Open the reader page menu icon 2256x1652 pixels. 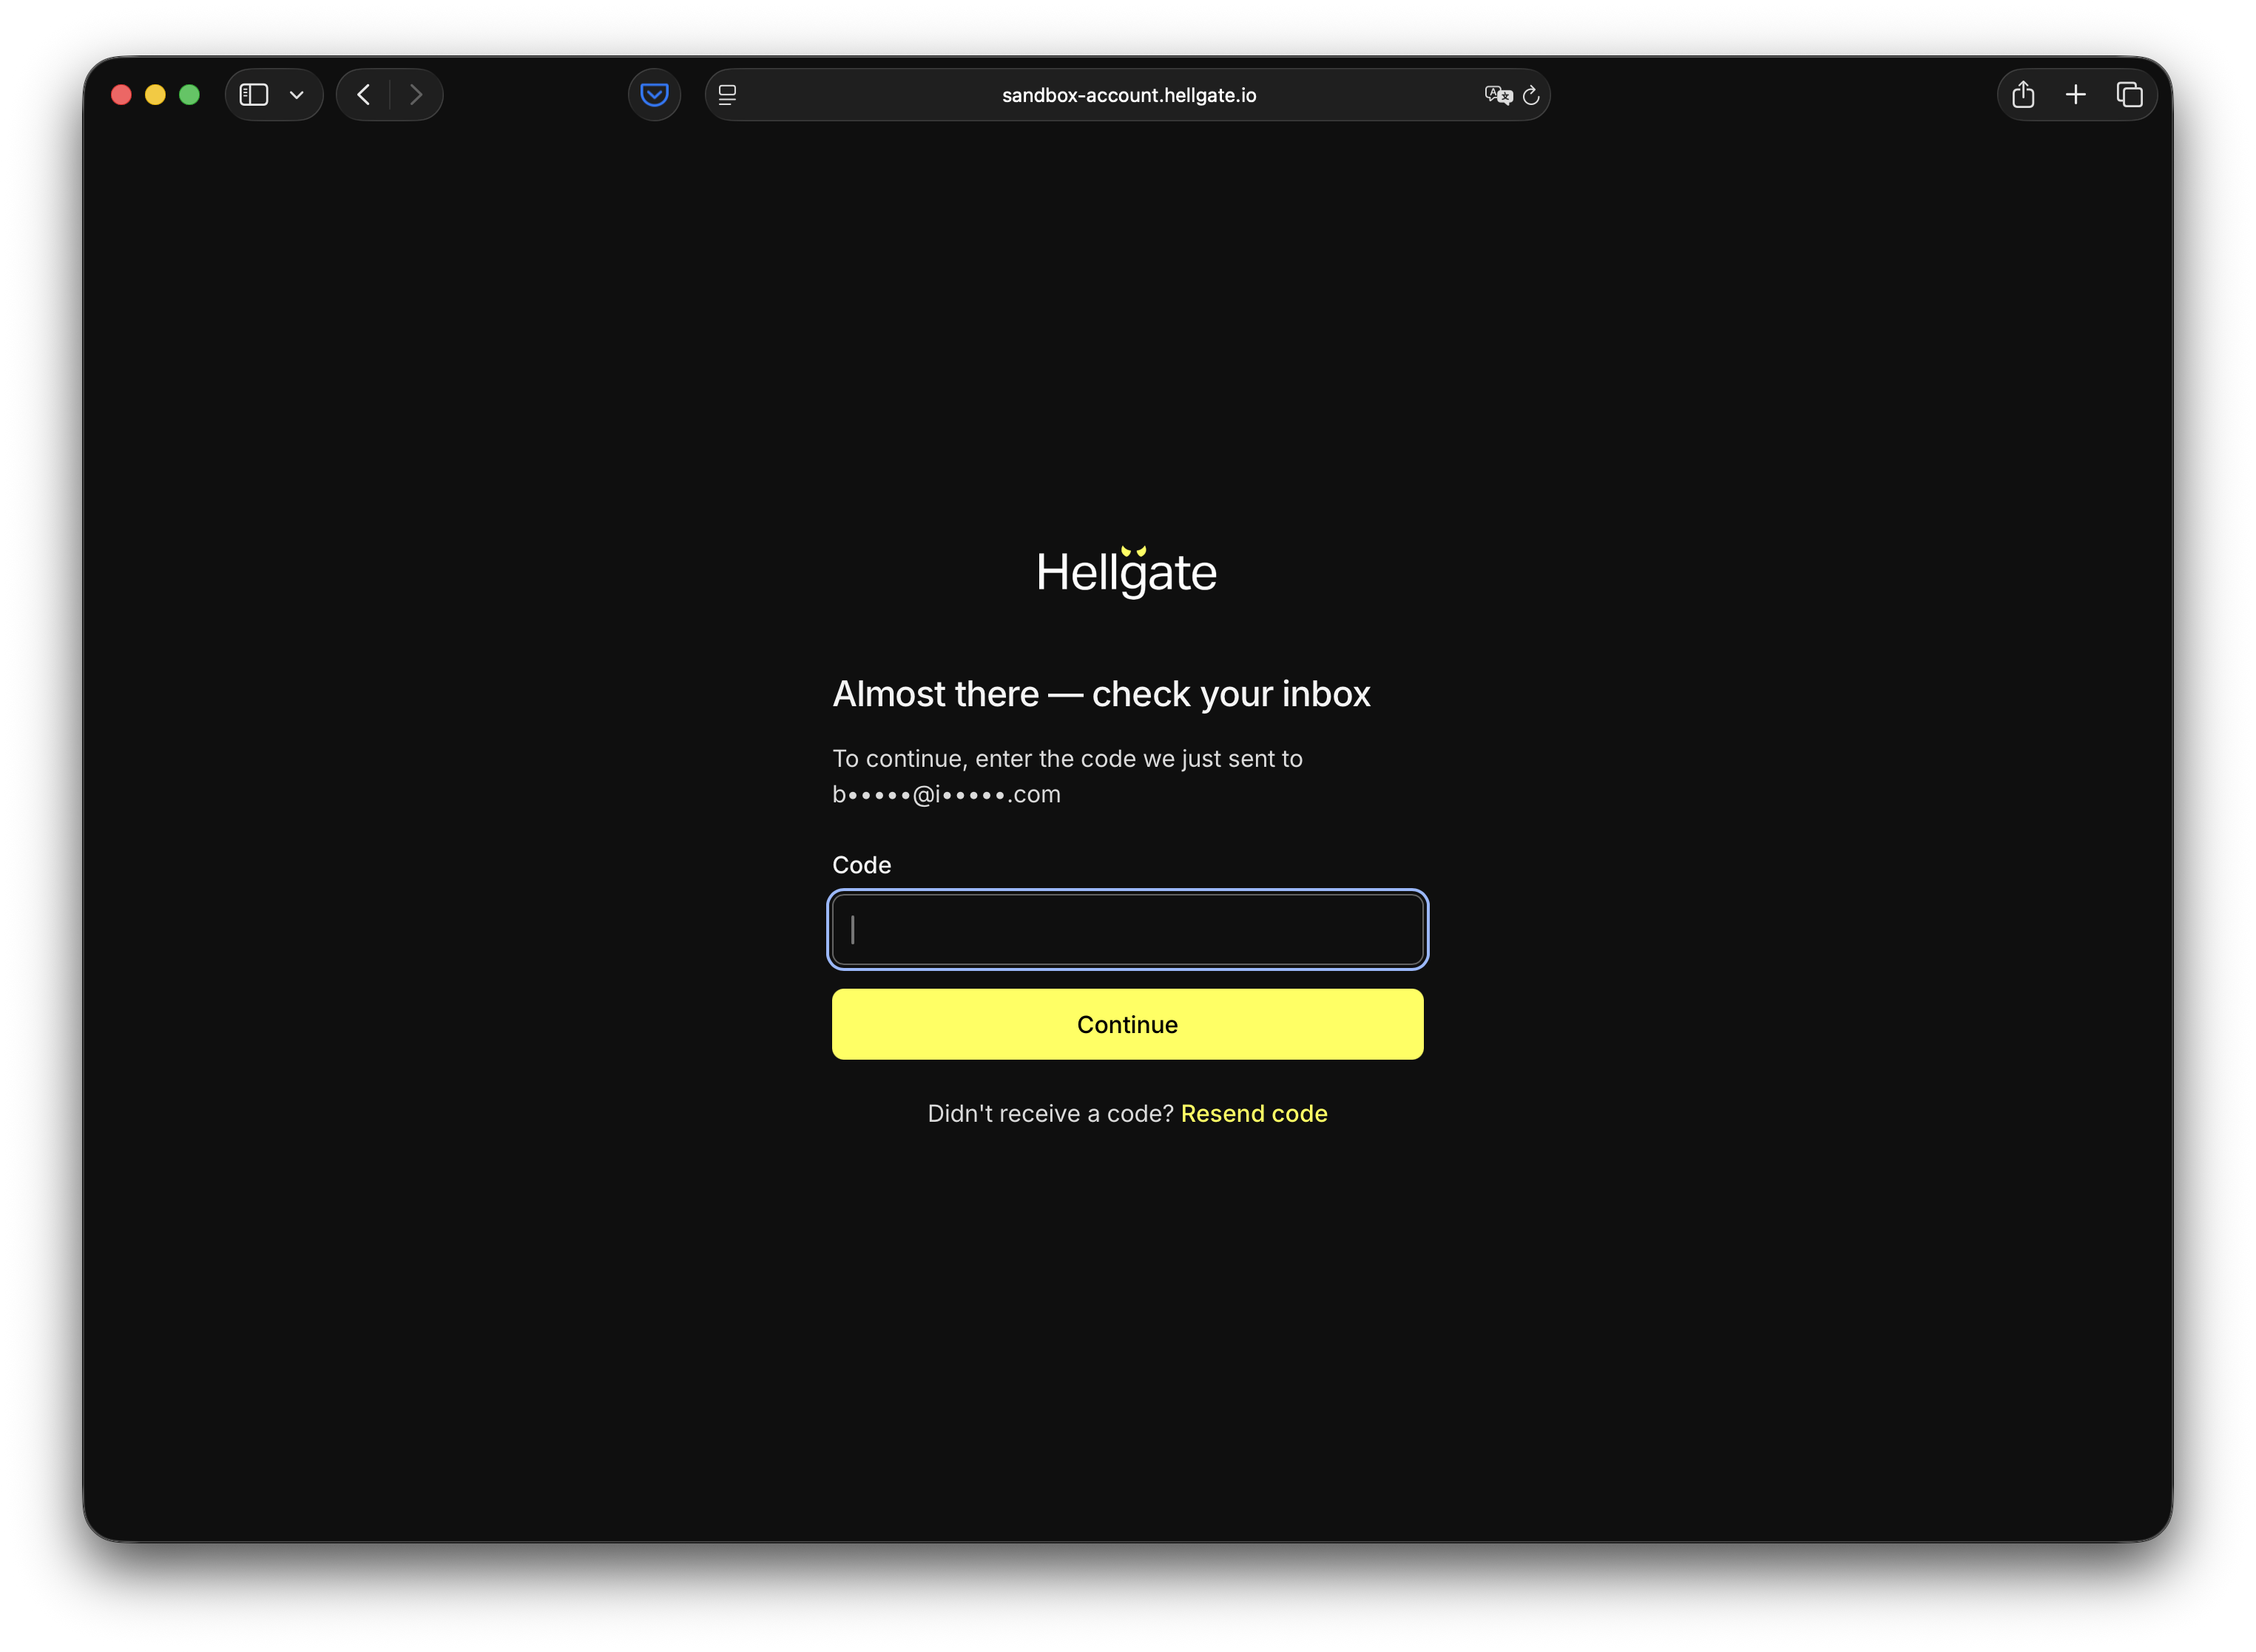pos(728,95)
